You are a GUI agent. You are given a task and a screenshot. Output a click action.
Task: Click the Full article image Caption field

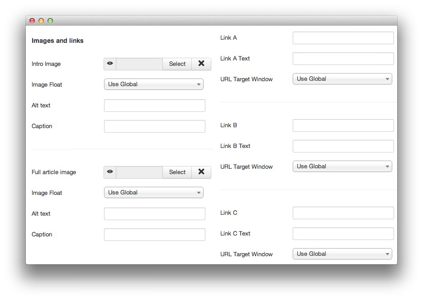pyautogui.click(x=155, y=235)
